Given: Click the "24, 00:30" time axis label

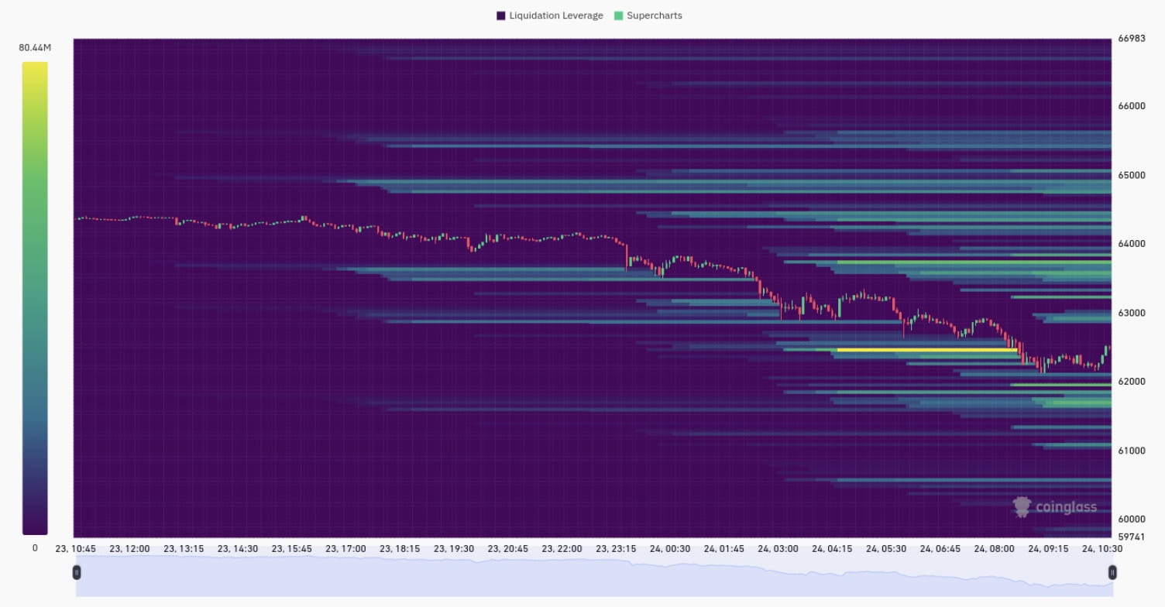Looking at the screenshot, I should click(x=670, y=548).
